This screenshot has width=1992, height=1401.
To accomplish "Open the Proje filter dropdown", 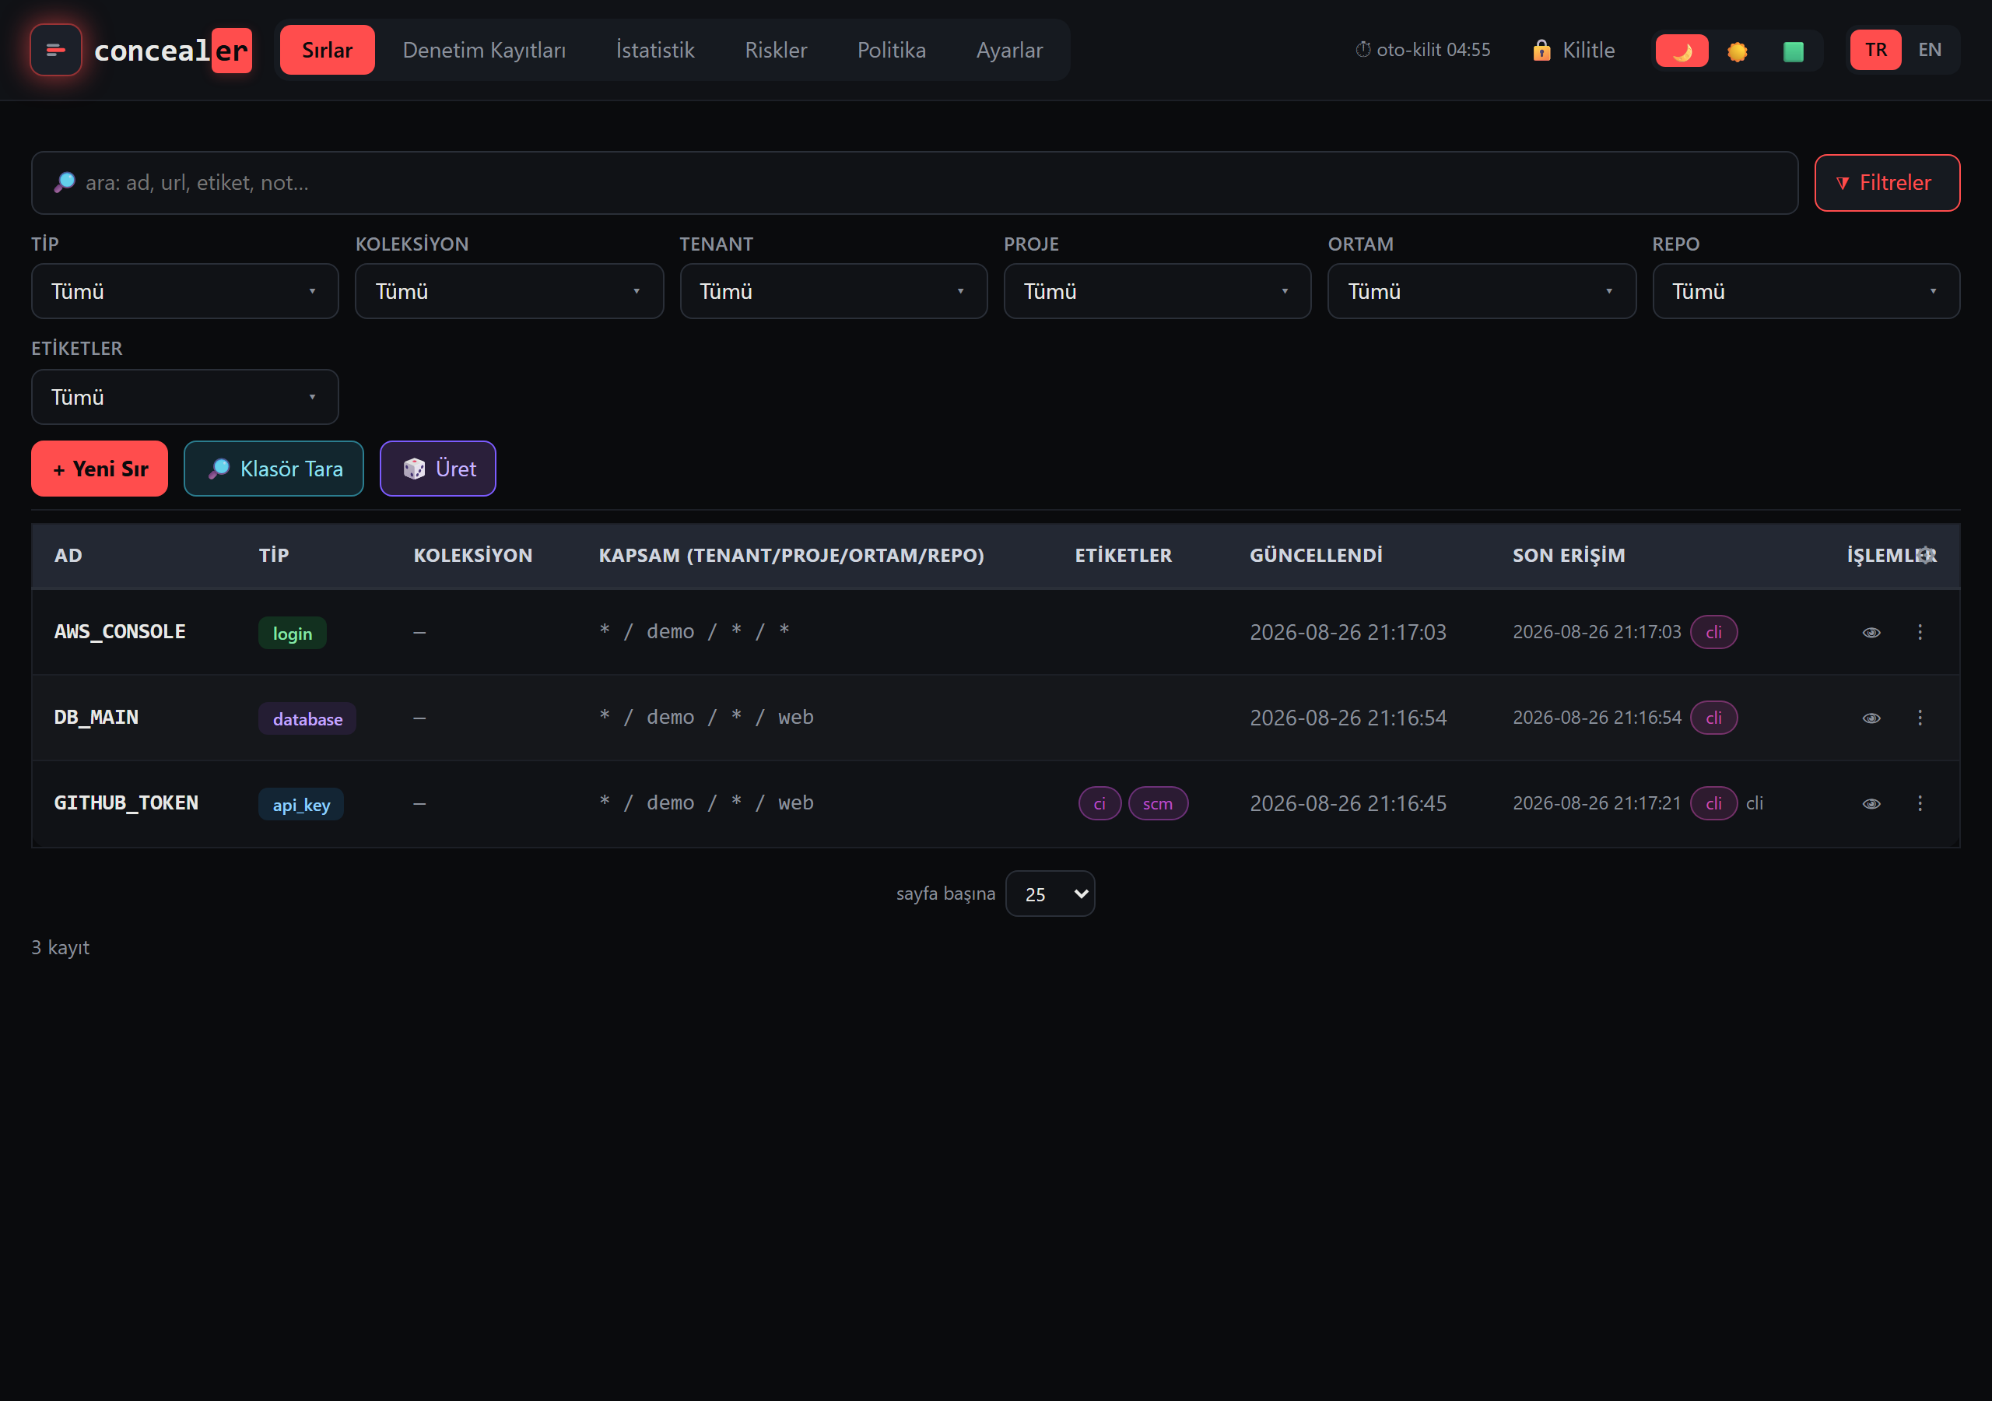I will tap(1157, 292).
